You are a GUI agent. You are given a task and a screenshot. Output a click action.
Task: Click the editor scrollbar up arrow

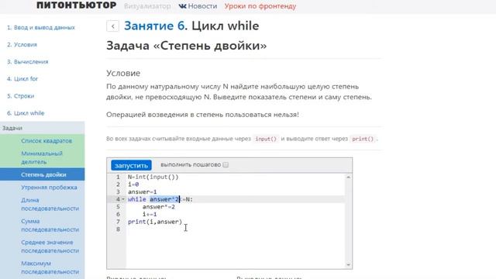coord(348,177)
